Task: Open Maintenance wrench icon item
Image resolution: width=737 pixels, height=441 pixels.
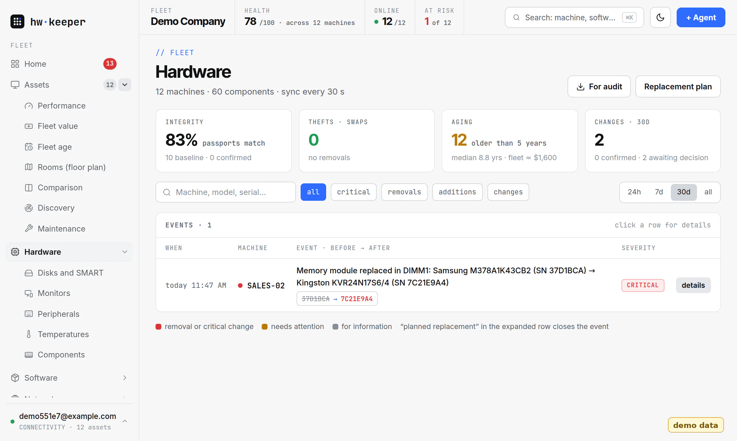Action: click(x=28, y=229)
